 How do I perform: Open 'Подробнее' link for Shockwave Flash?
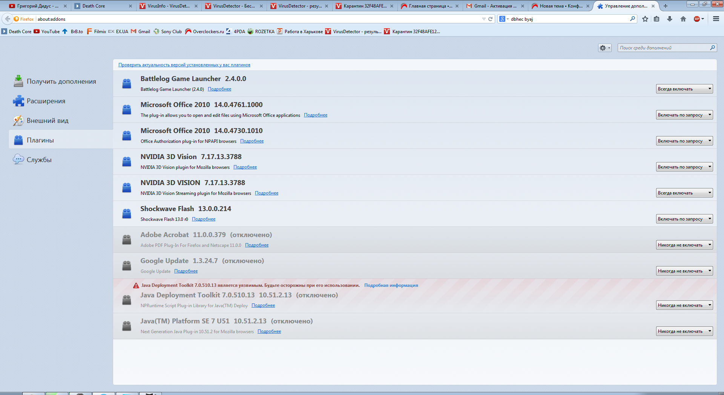click(x=204, y=219)
